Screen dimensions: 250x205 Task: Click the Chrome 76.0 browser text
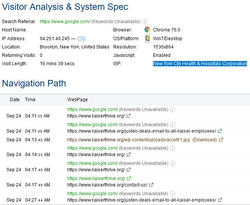[166, 30]
